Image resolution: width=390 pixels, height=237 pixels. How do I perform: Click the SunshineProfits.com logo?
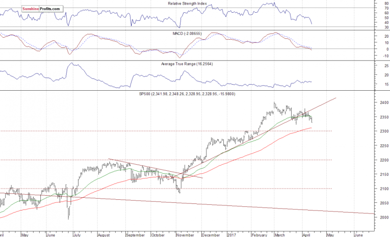[42, 9]
